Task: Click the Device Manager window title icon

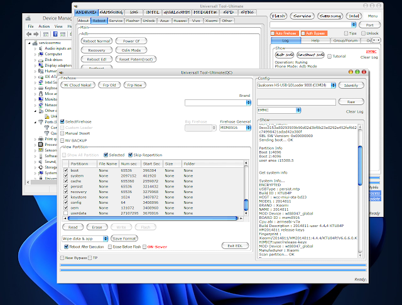Action: pos(28,18)
